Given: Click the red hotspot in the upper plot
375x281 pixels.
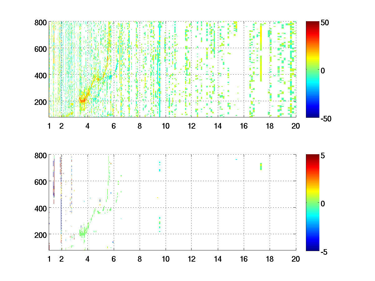Looking at the screenshot, I should (82, 100).
